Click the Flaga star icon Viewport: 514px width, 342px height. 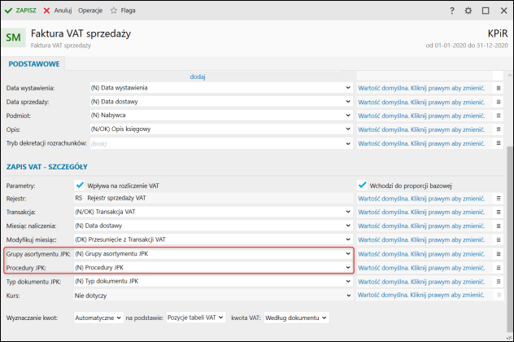point(115,11)
